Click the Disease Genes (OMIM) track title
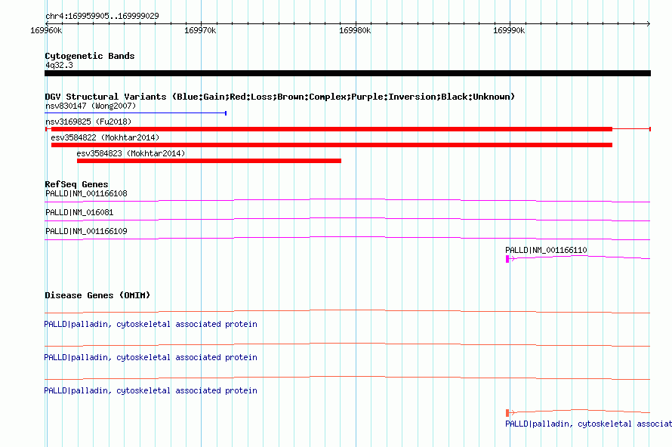Viewport: 672px width, 447px height. pyautogui.click(x=97, y=295)
